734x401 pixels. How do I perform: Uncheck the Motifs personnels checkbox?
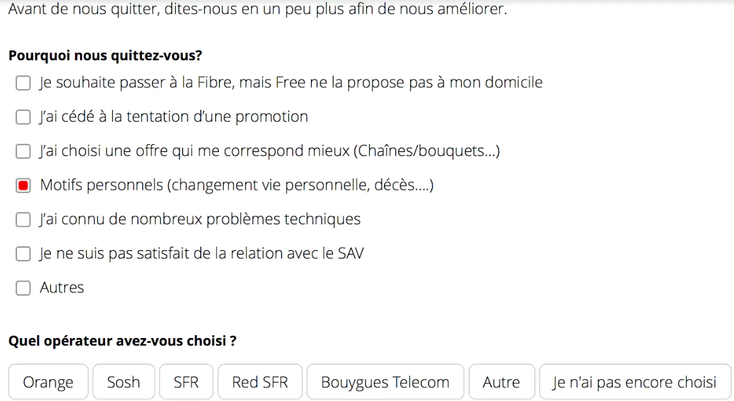click(23, 186)
